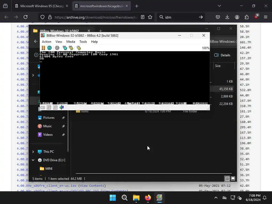272x204 pixels.
Task: Open Firefox extensions panel
Action: point(246,17)
